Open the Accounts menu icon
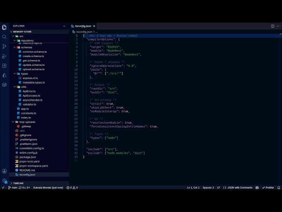 [4, 171]
